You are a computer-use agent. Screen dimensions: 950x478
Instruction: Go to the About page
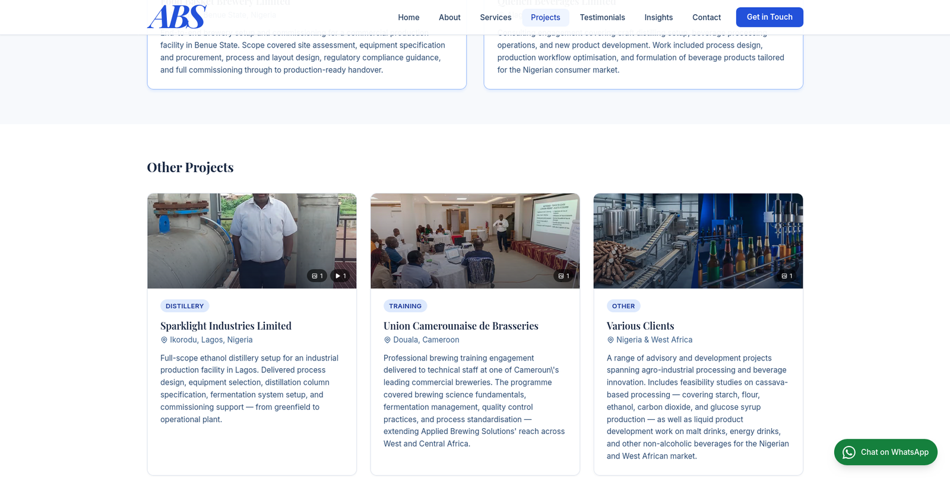pyautogui.click(x=449, y=17)
